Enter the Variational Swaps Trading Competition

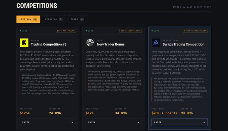coord(180,122)
